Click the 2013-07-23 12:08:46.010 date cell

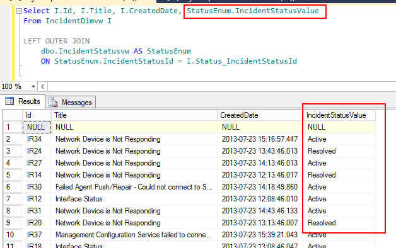coord(260,199)
